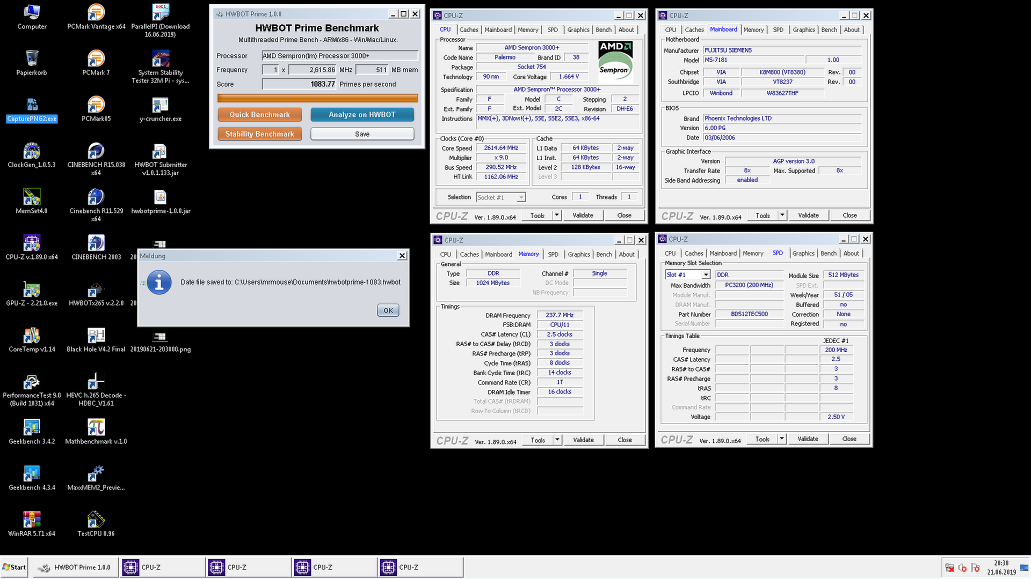
Task: Open CINEBENCH R15.038 x64 icon
Action: 96,159
